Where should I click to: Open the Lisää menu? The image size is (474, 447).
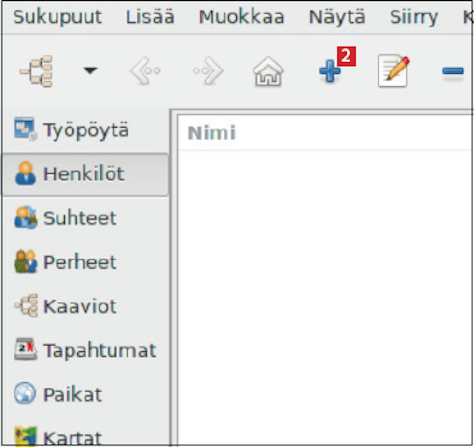pyautogui.click(x=150, y=17)
